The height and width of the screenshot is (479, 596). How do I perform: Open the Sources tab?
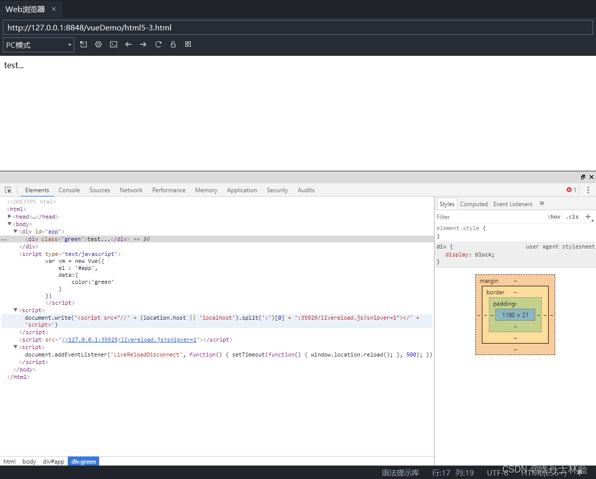[x=100, y=190]
